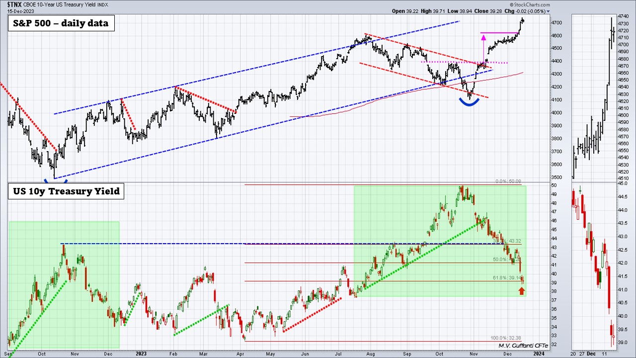Select the 'US 10y Treasury Yield' label
This screenshot has width=636, height=358.
click(66, 191)
